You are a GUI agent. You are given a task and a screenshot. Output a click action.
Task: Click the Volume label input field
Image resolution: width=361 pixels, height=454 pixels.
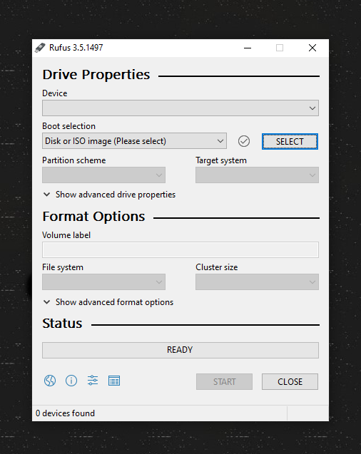[x=180, y=250]
